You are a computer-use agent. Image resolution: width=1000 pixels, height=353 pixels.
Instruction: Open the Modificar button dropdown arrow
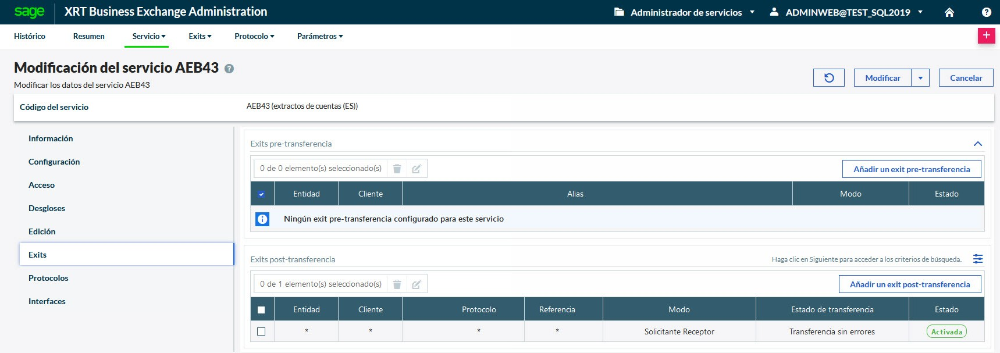pyautogui.click(x=920, y=78)
